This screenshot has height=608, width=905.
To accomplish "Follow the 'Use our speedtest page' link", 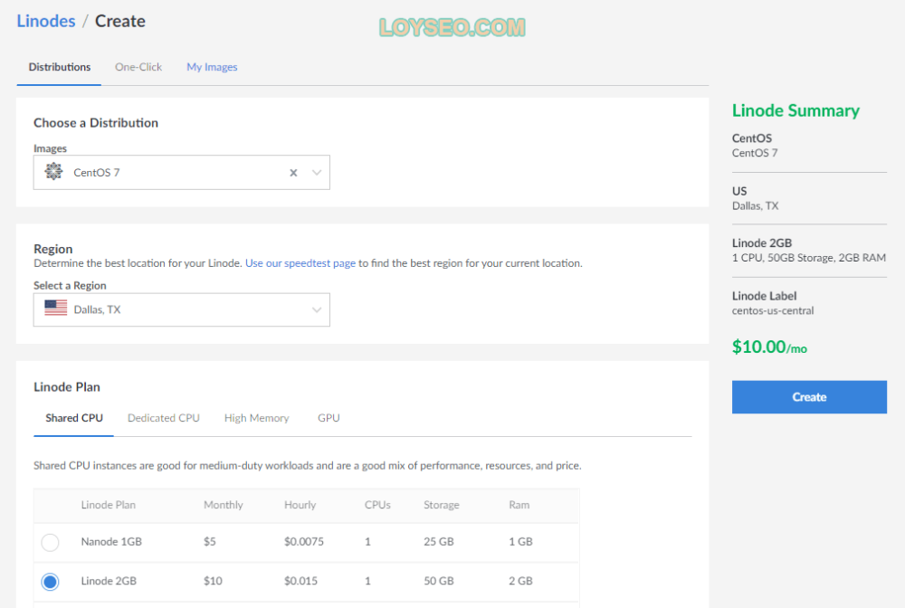I will [x=300, y=263].
